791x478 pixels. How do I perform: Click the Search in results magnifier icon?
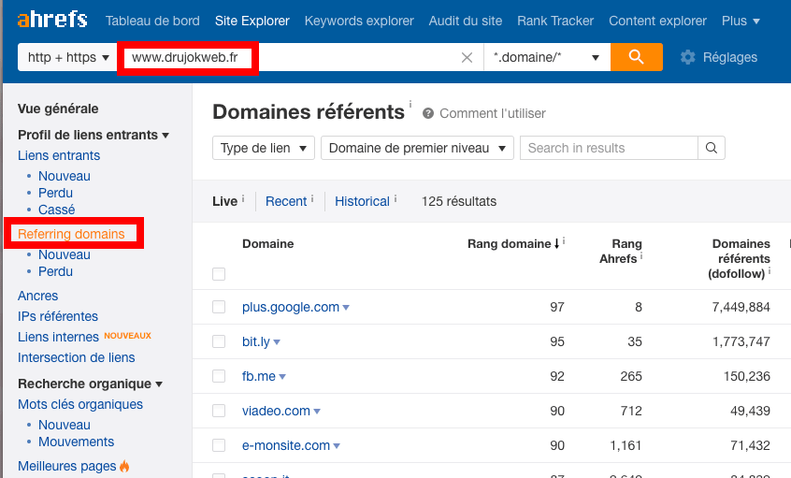click(712, 148)
